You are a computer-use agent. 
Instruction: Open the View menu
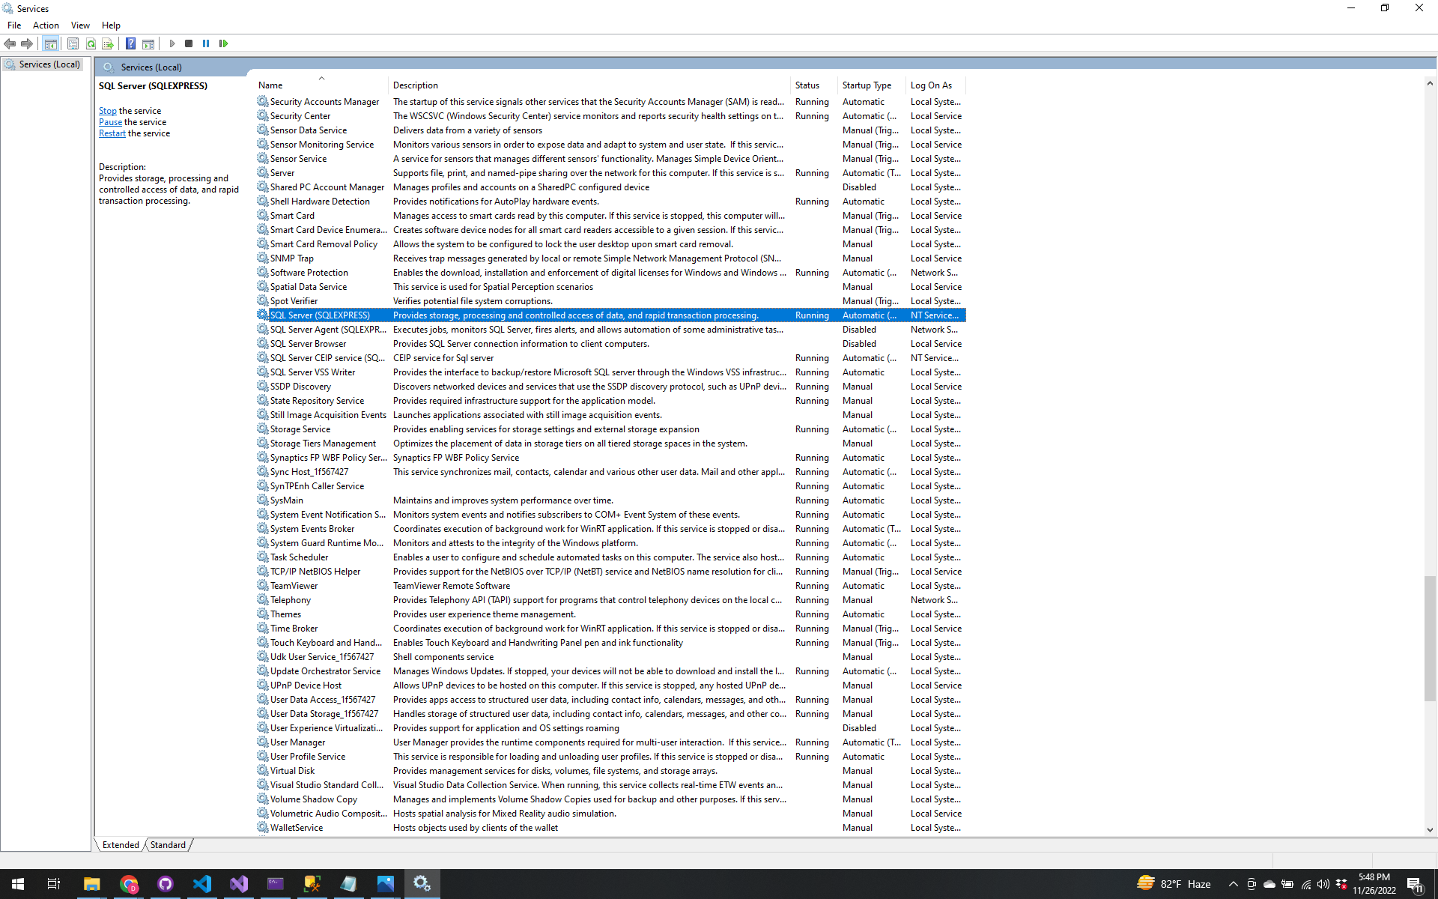click(x=80, y=25)
